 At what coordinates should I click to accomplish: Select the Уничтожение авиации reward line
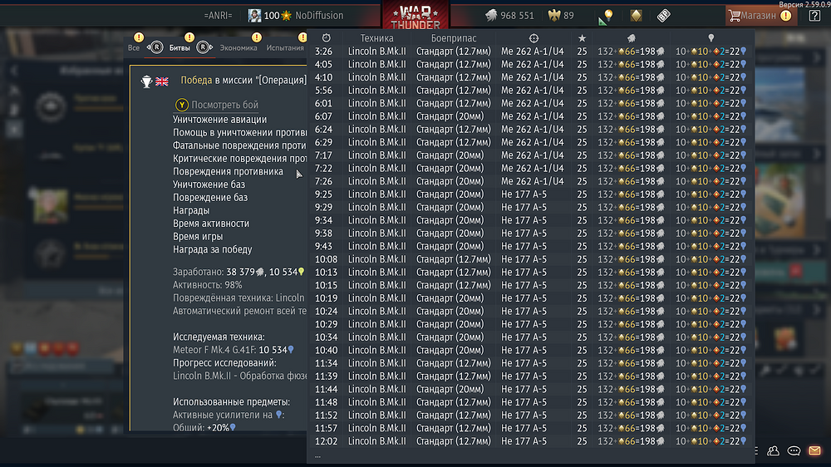[x=220, y=120]
